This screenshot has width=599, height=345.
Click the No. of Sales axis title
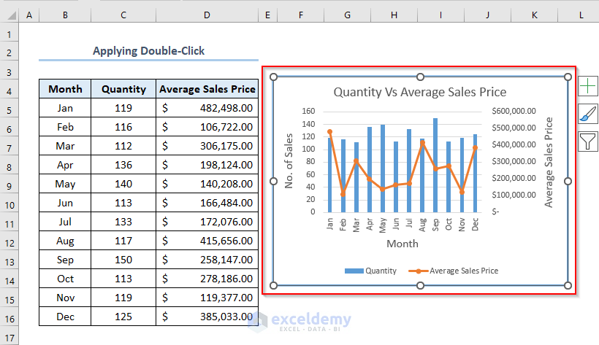pyautogui.click(x=289, y=161)
